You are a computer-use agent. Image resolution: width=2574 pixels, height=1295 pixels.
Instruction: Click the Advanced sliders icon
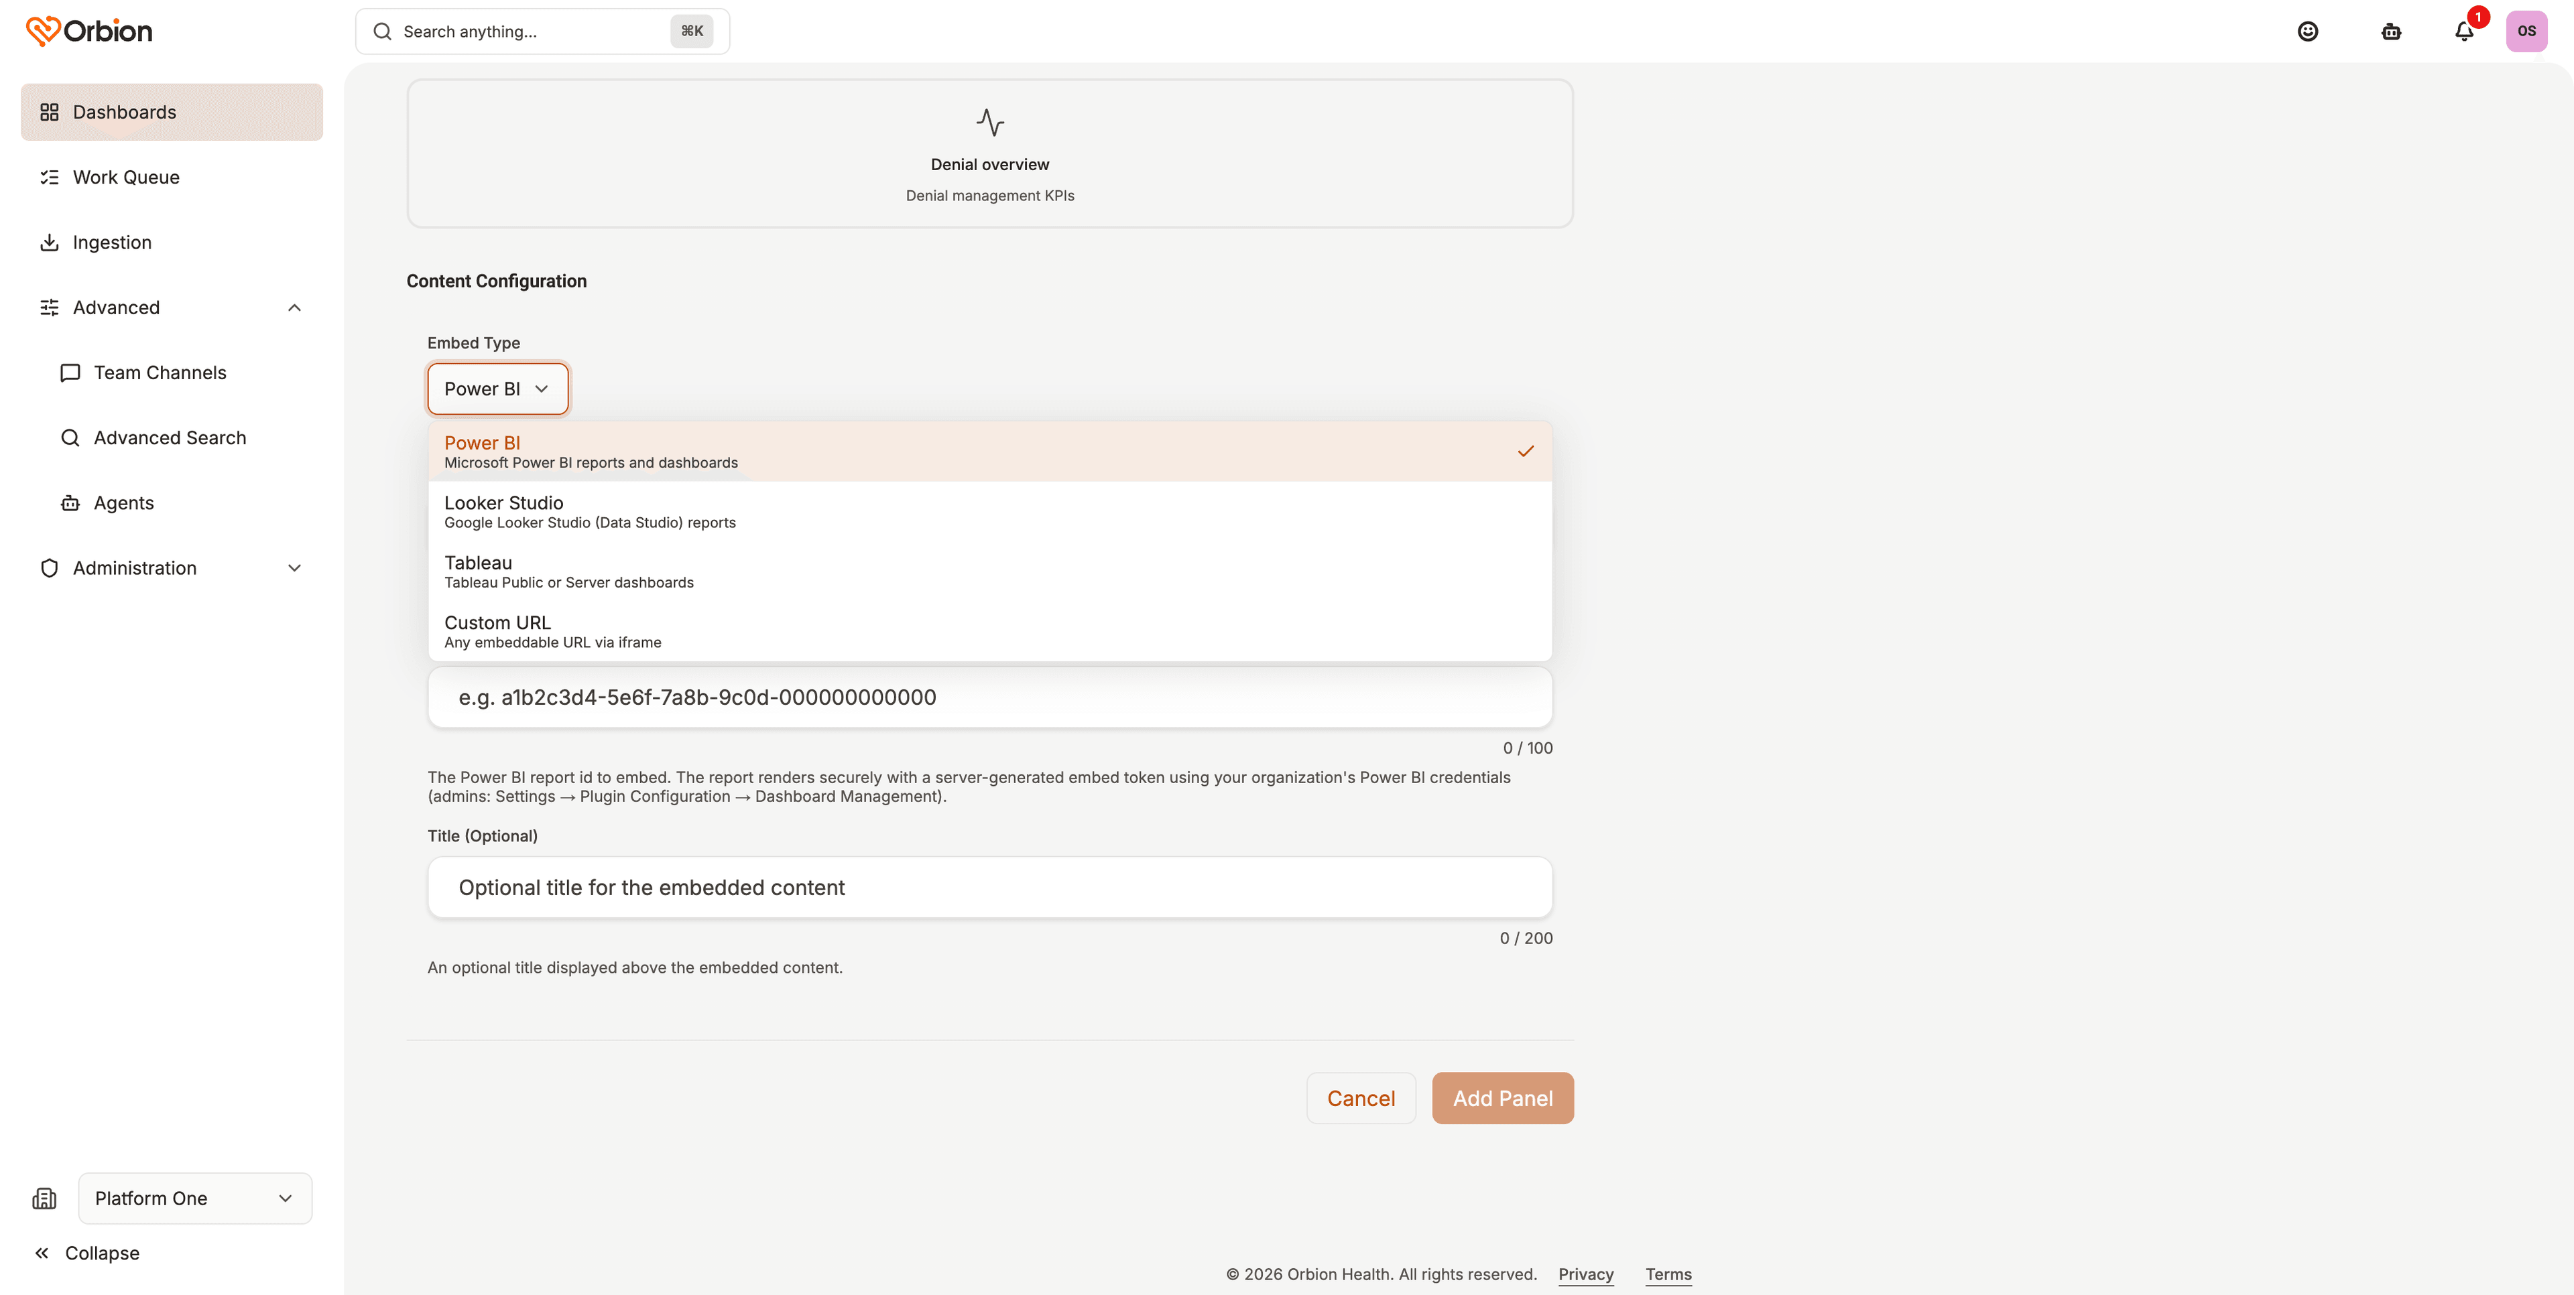(49, 308)
